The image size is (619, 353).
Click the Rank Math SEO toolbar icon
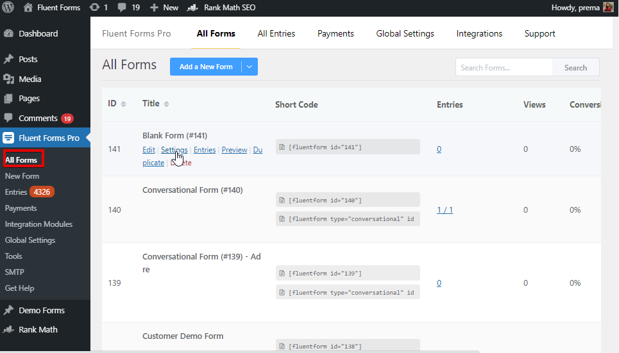(x=192, y=8)
